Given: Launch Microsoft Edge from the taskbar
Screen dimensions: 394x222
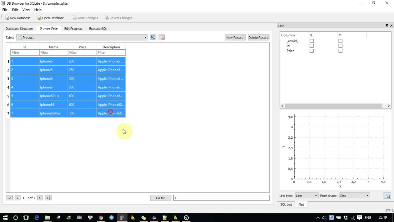Looking at the screenshot, I should [37, 218].
